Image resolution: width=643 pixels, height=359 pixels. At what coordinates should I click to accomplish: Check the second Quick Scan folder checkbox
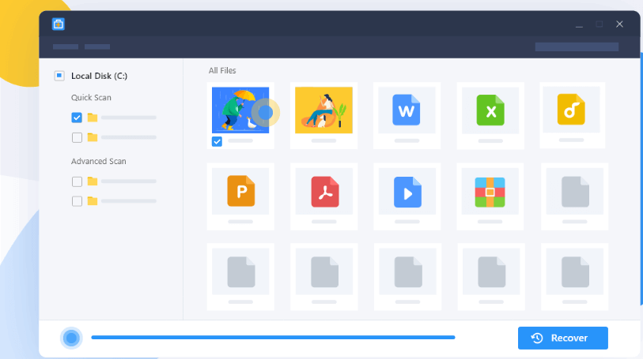click(x=77, y=137)
